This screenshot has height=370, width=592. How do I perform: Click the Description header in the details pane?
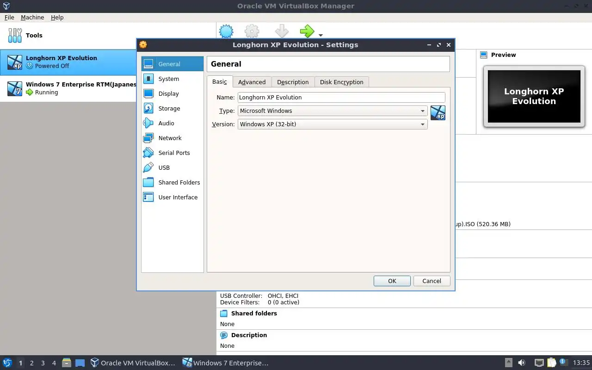pyautogui.click(x=249, y=335)
